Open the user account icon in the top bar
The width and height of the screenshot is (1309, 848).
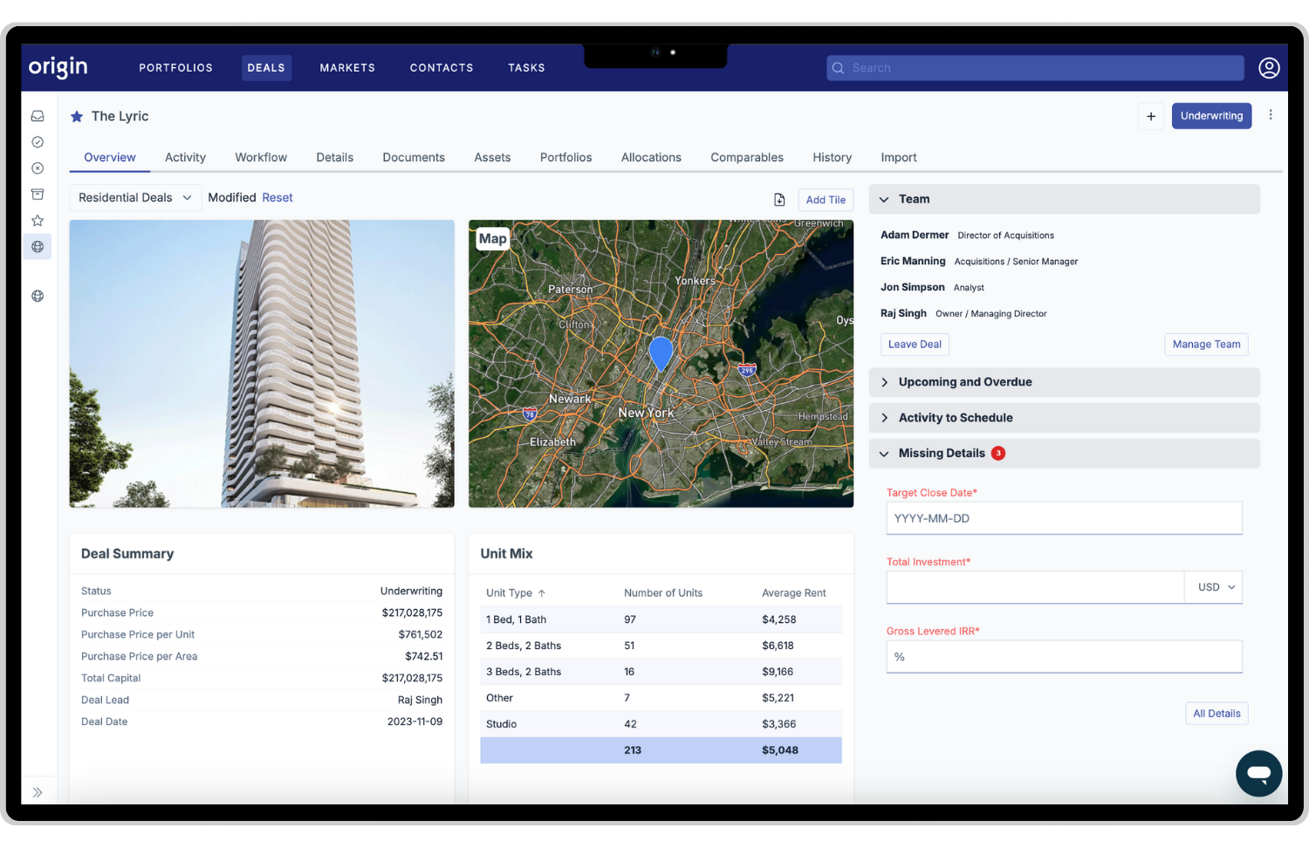1269,67
